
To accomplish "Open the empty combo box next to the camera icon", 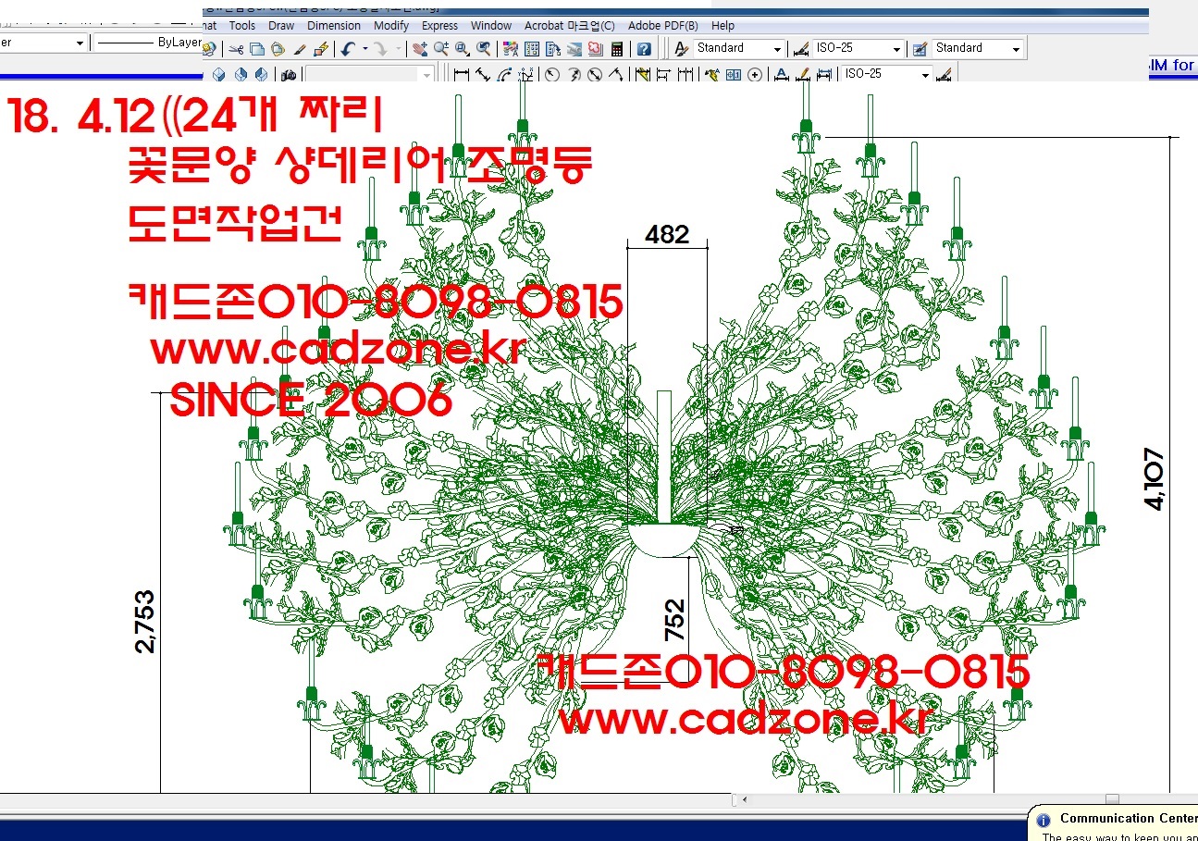I will point(369,75).
